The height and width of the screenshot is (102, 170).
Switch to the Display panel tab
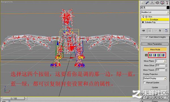point(162,3)
